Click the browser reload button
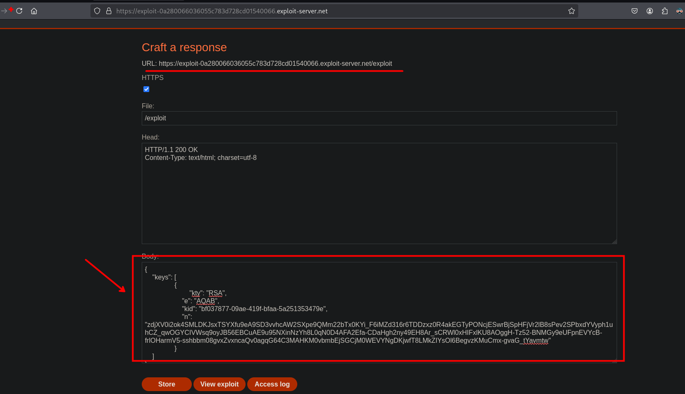This screenshot has height=394, width=685. 19,11
